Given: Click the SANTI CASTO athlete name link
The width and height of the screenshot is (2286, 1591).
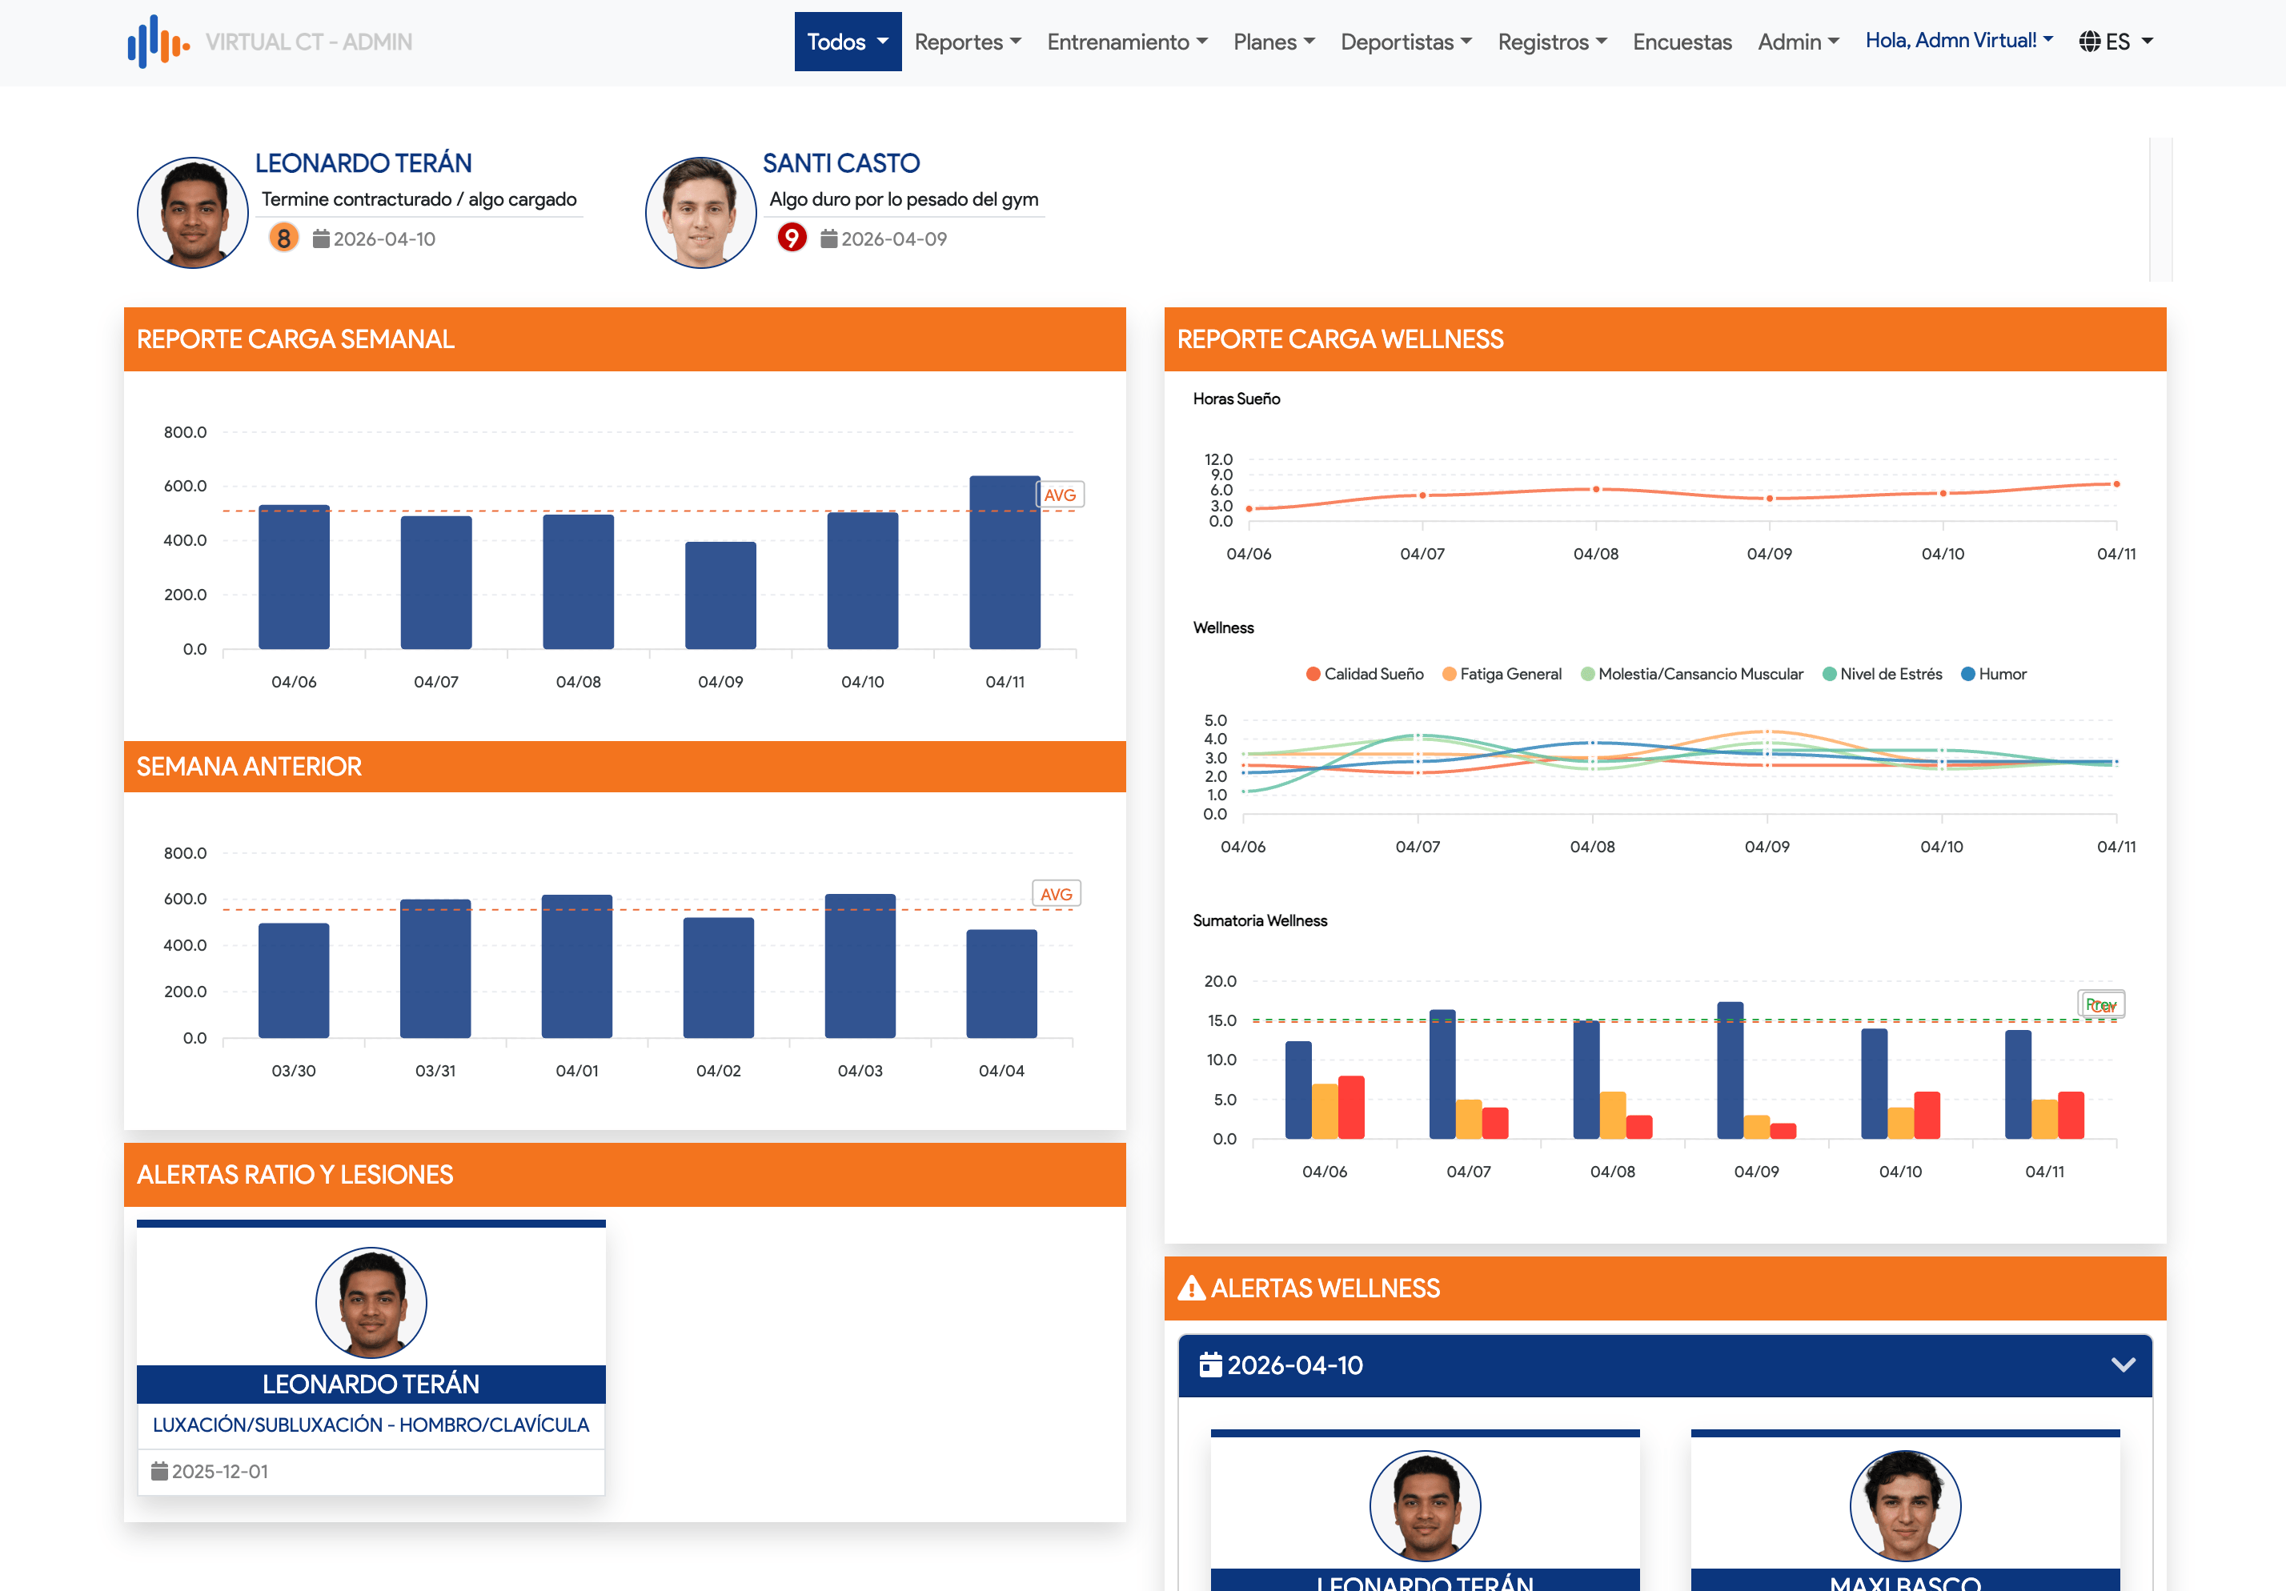Looking at the screenshot, I should pos(841,162).
